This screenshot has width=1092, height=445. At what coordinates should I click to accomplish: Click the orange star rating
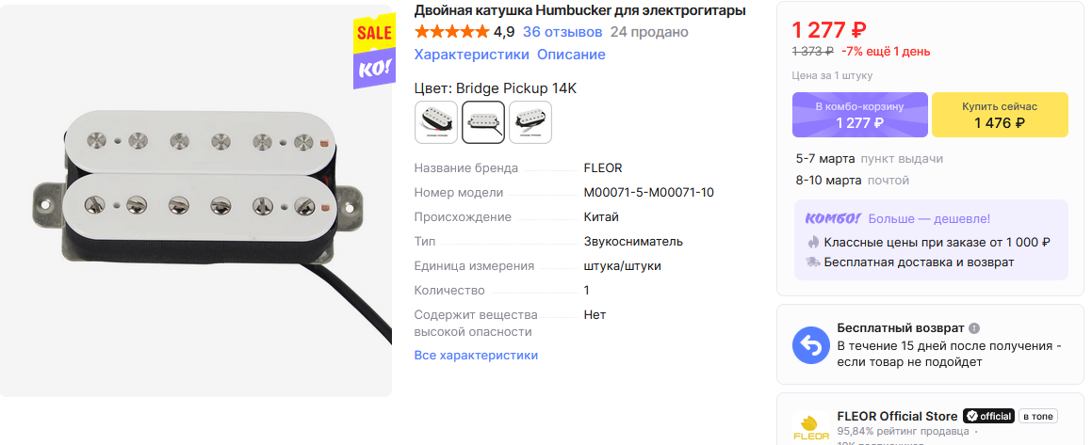(x=451, y=32)
